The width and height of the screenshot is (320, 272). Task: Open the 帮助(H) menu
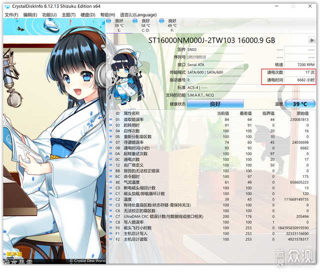pyautogui.click(x=107, y=15)
